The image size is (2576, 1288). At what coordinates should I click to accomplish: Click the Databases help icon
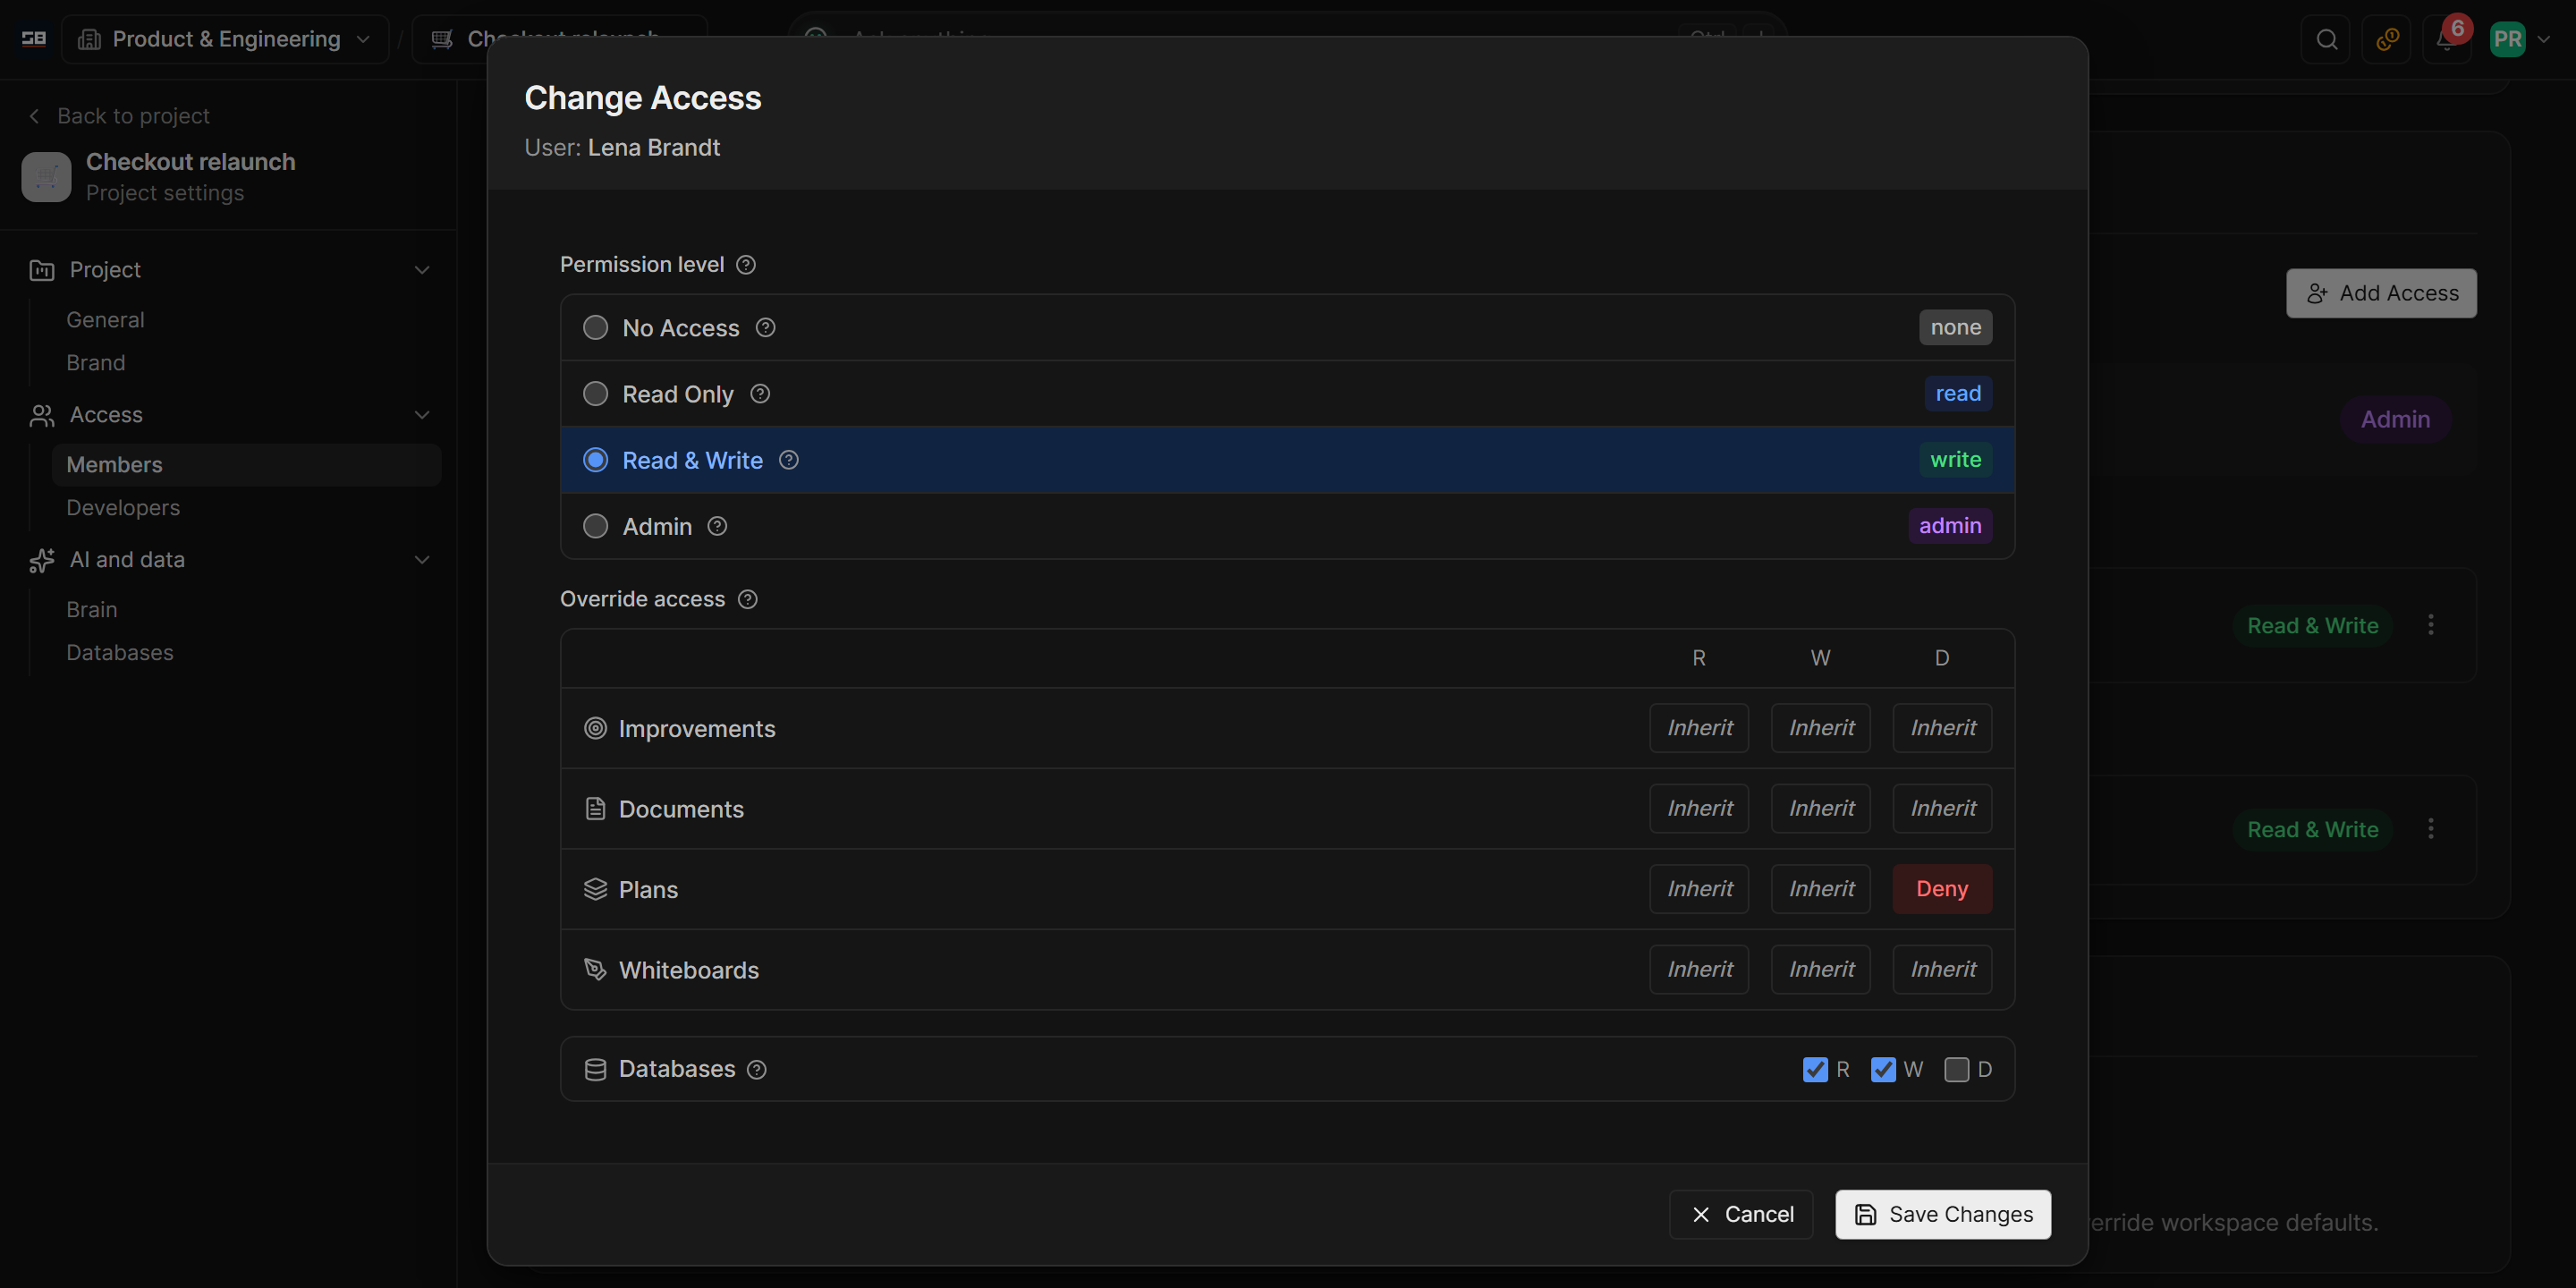click(x=757, y=1069)
